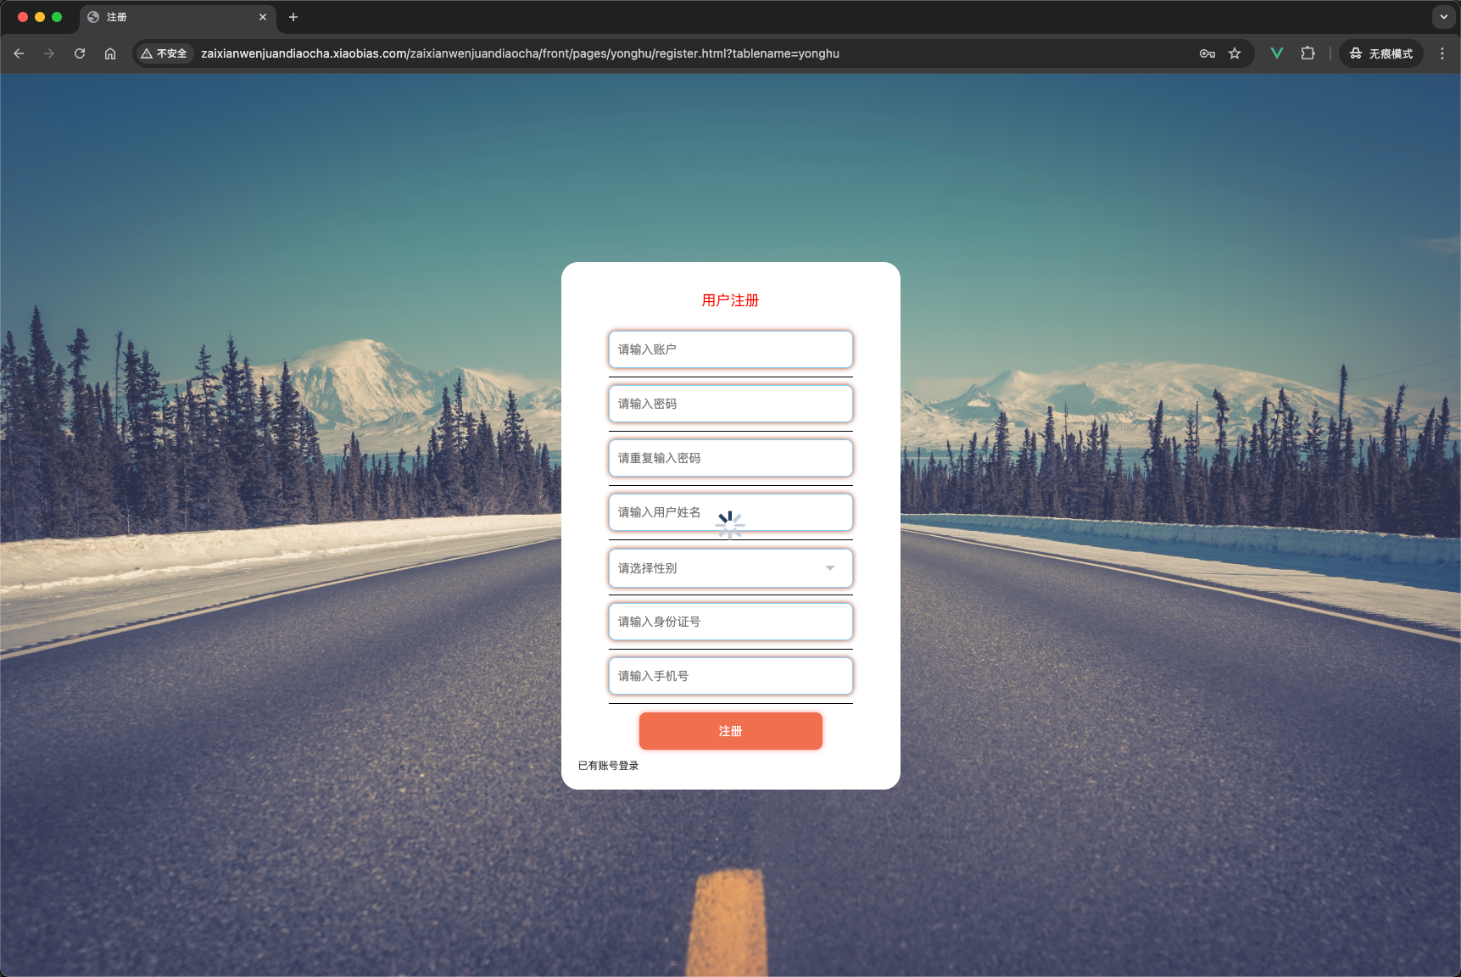
Task: Click the macOS green maximize window button
Action: (57, 17)
